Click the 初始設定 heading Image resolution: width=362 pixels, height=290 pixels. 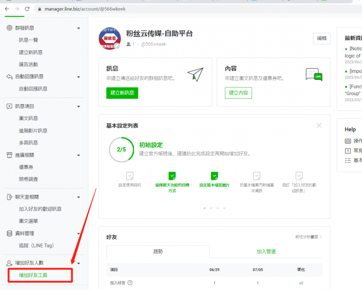(x=151, y=145)
